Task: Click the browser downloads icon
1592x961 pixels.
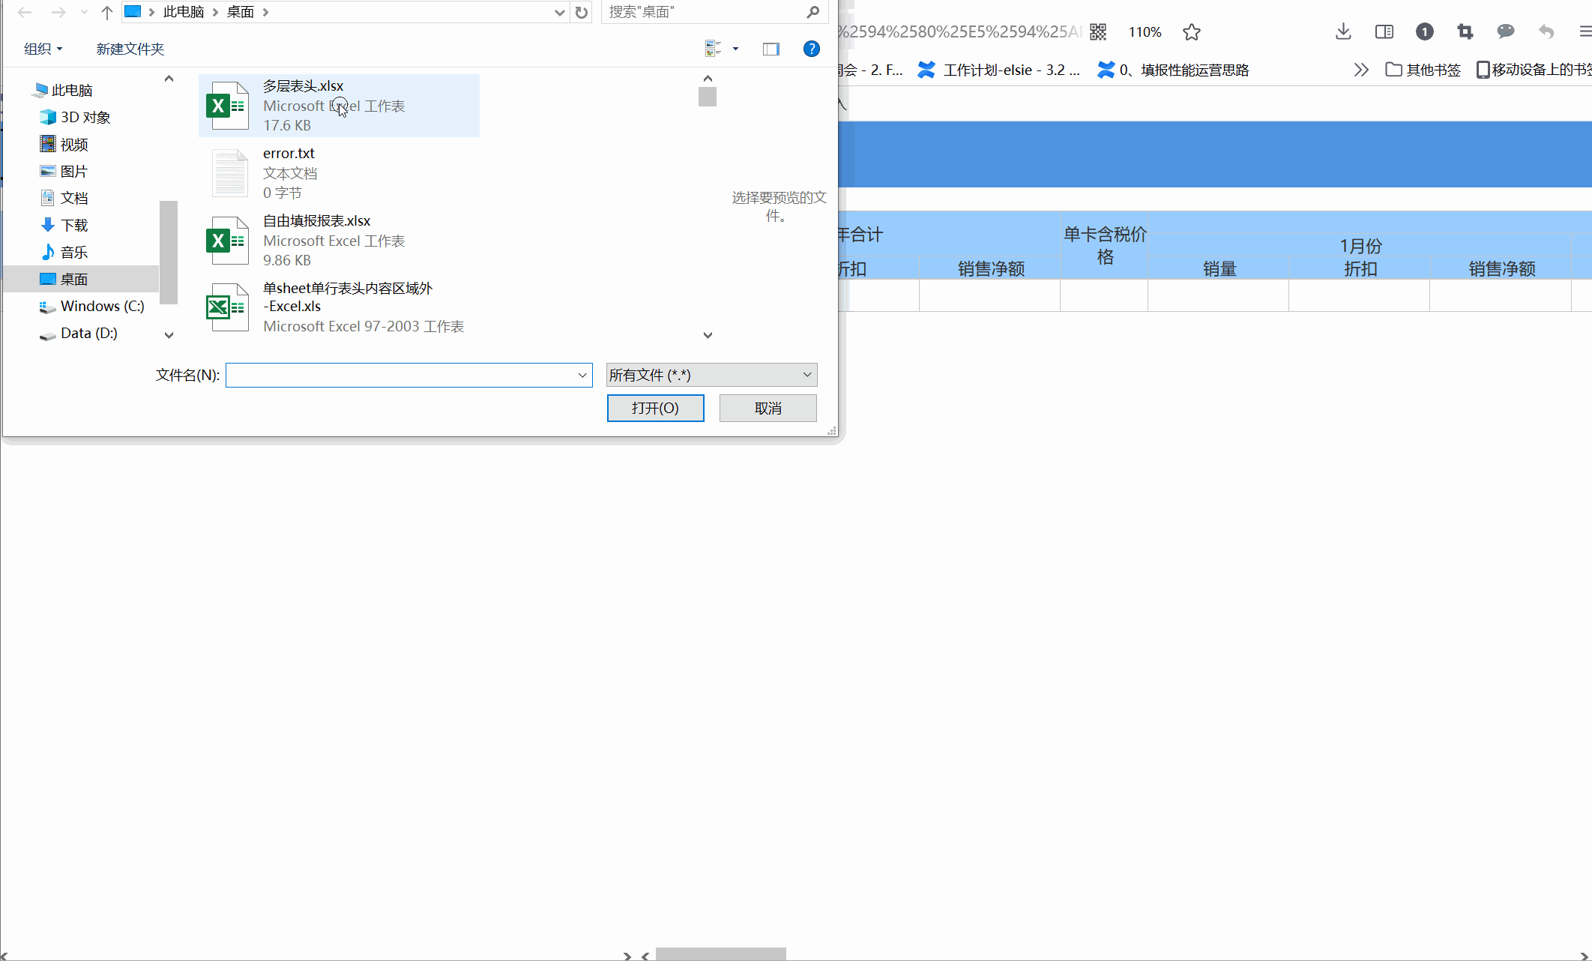Action: point(1343,31)
